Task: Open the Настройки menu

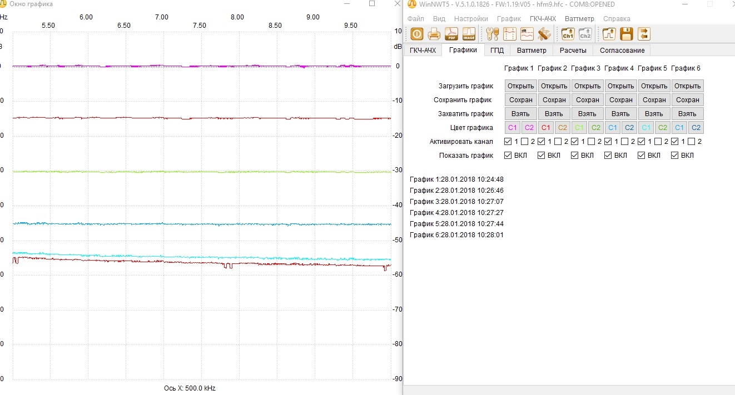Action: [x=470, y=18]
